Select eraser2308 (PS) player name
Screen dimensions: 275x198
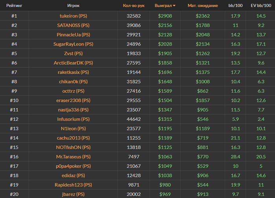73,101
